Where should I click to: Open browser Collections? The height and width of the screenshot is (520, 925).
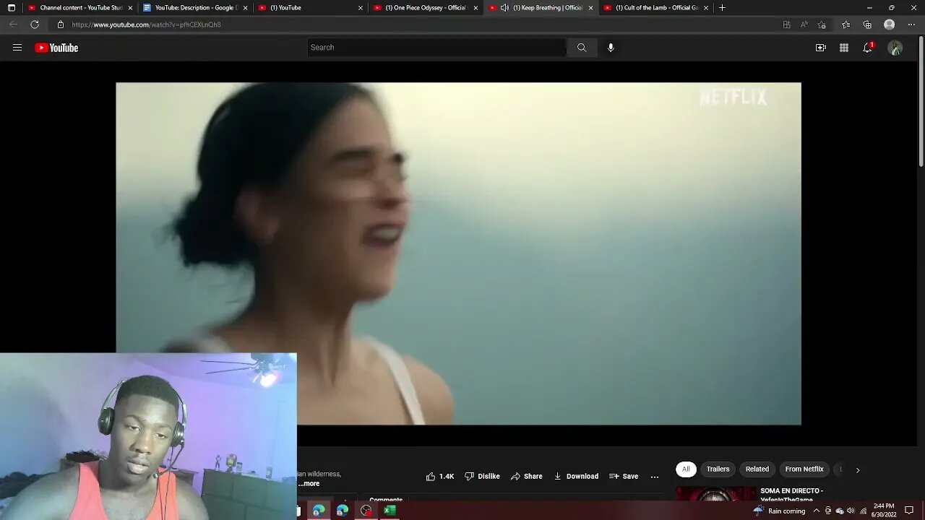point(867,25)
